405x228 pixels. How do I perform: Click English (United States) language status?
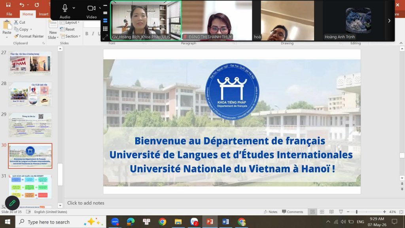[51, 212]
